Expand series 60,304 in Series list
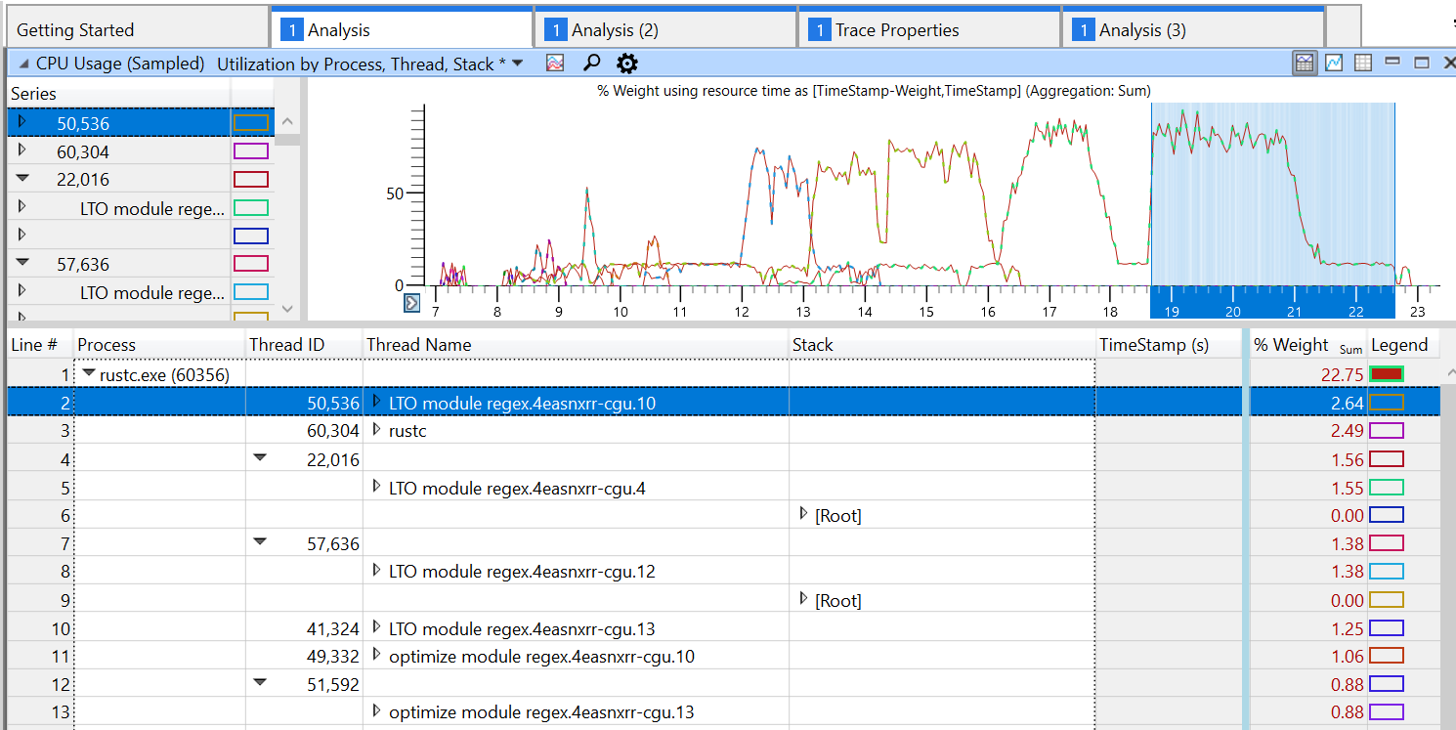The image size is (1456, 730). point(22,151)
